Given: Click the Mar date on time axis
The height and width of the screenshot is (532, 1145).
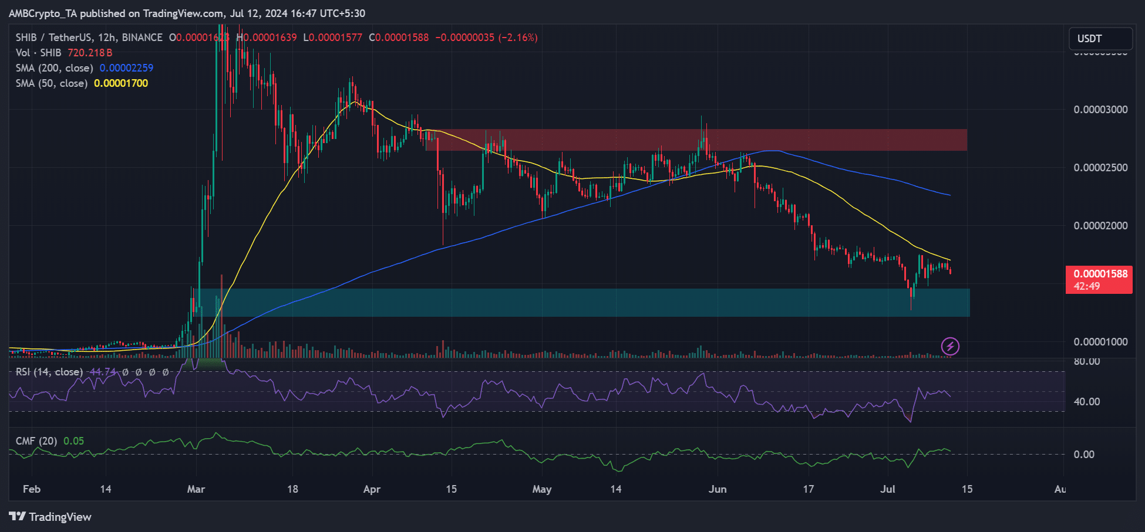Looking at the screenshot, I should click(x=196, y=489).
